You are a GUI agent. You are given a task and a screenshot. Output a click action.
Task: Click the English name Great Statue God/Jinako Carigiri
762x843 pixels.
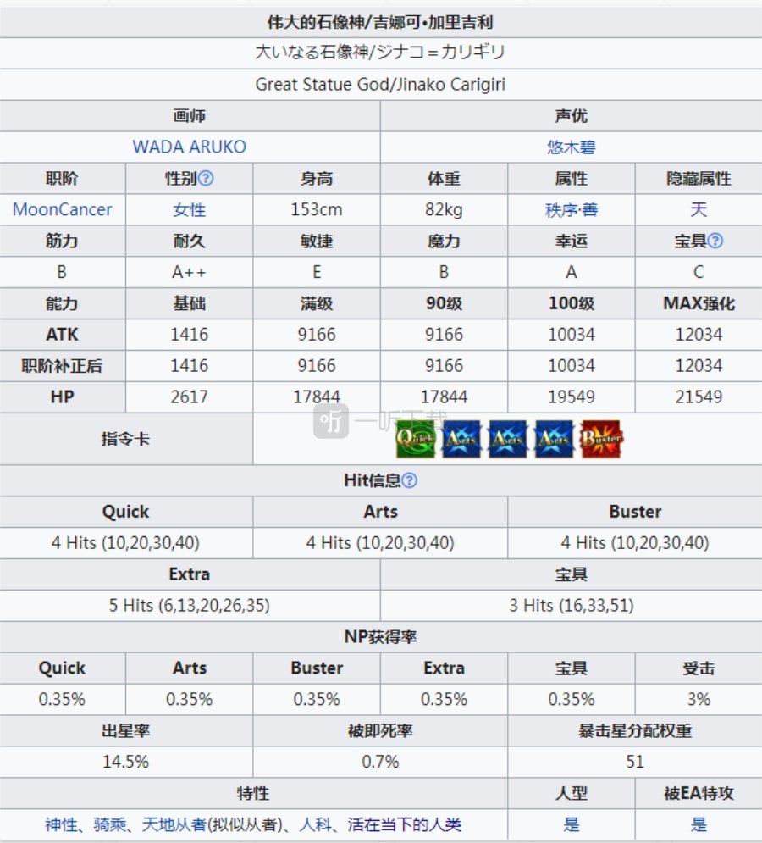[380, 85]
